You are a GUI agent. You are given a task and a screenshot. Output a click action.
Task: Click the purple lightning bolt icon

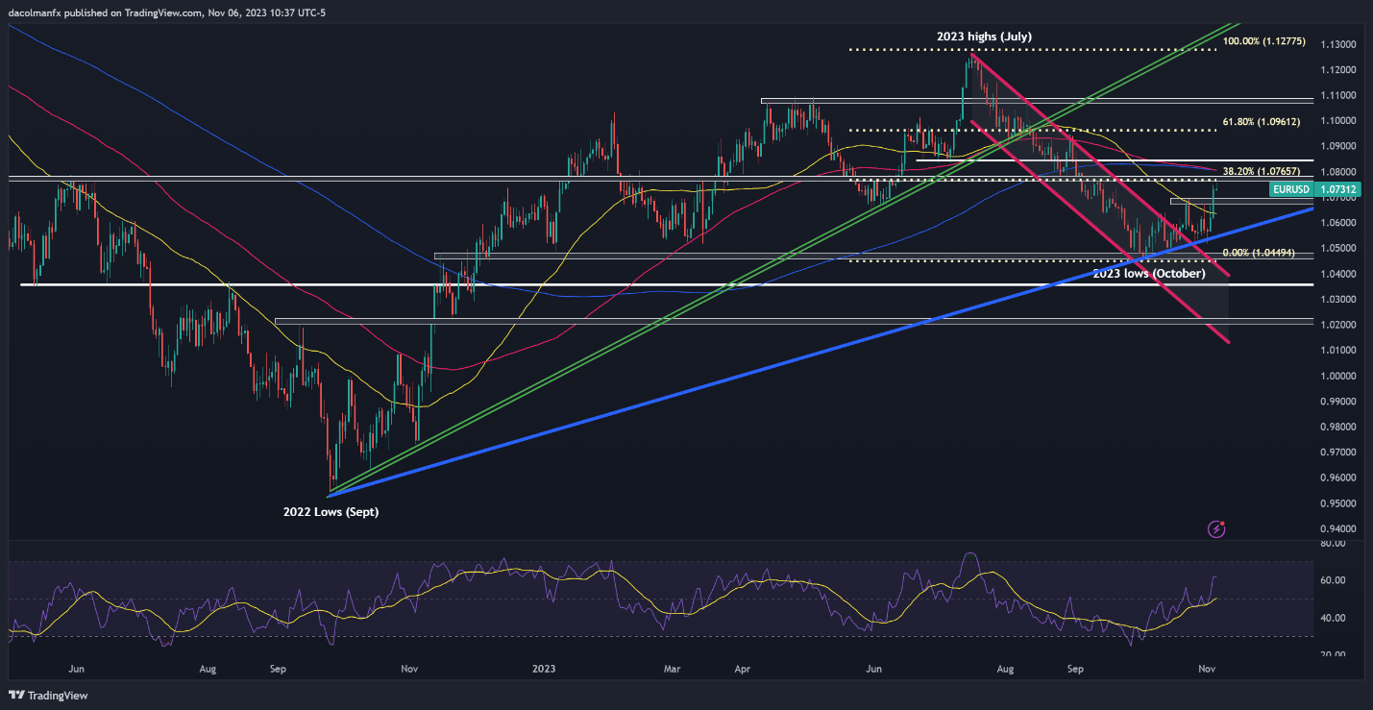click(1217, 528)
